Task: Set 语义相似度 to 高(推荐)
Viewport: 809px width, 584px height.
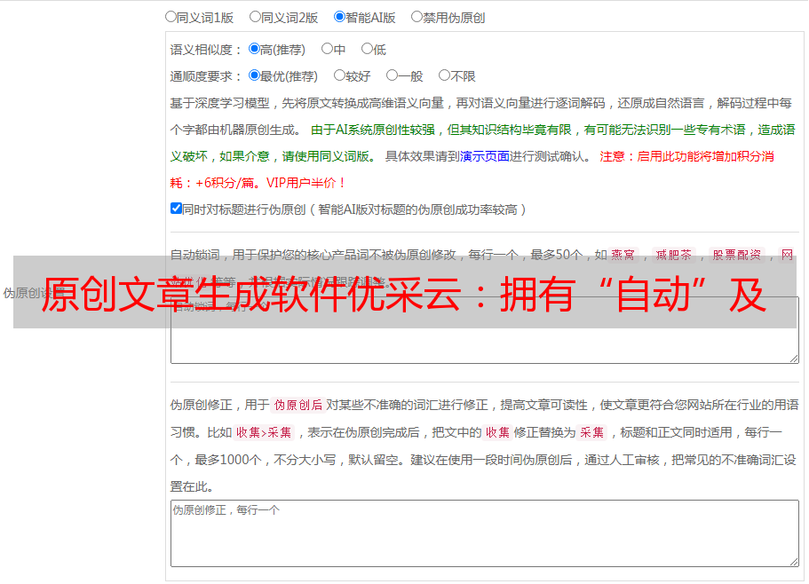Action: [x=254, y=49]
